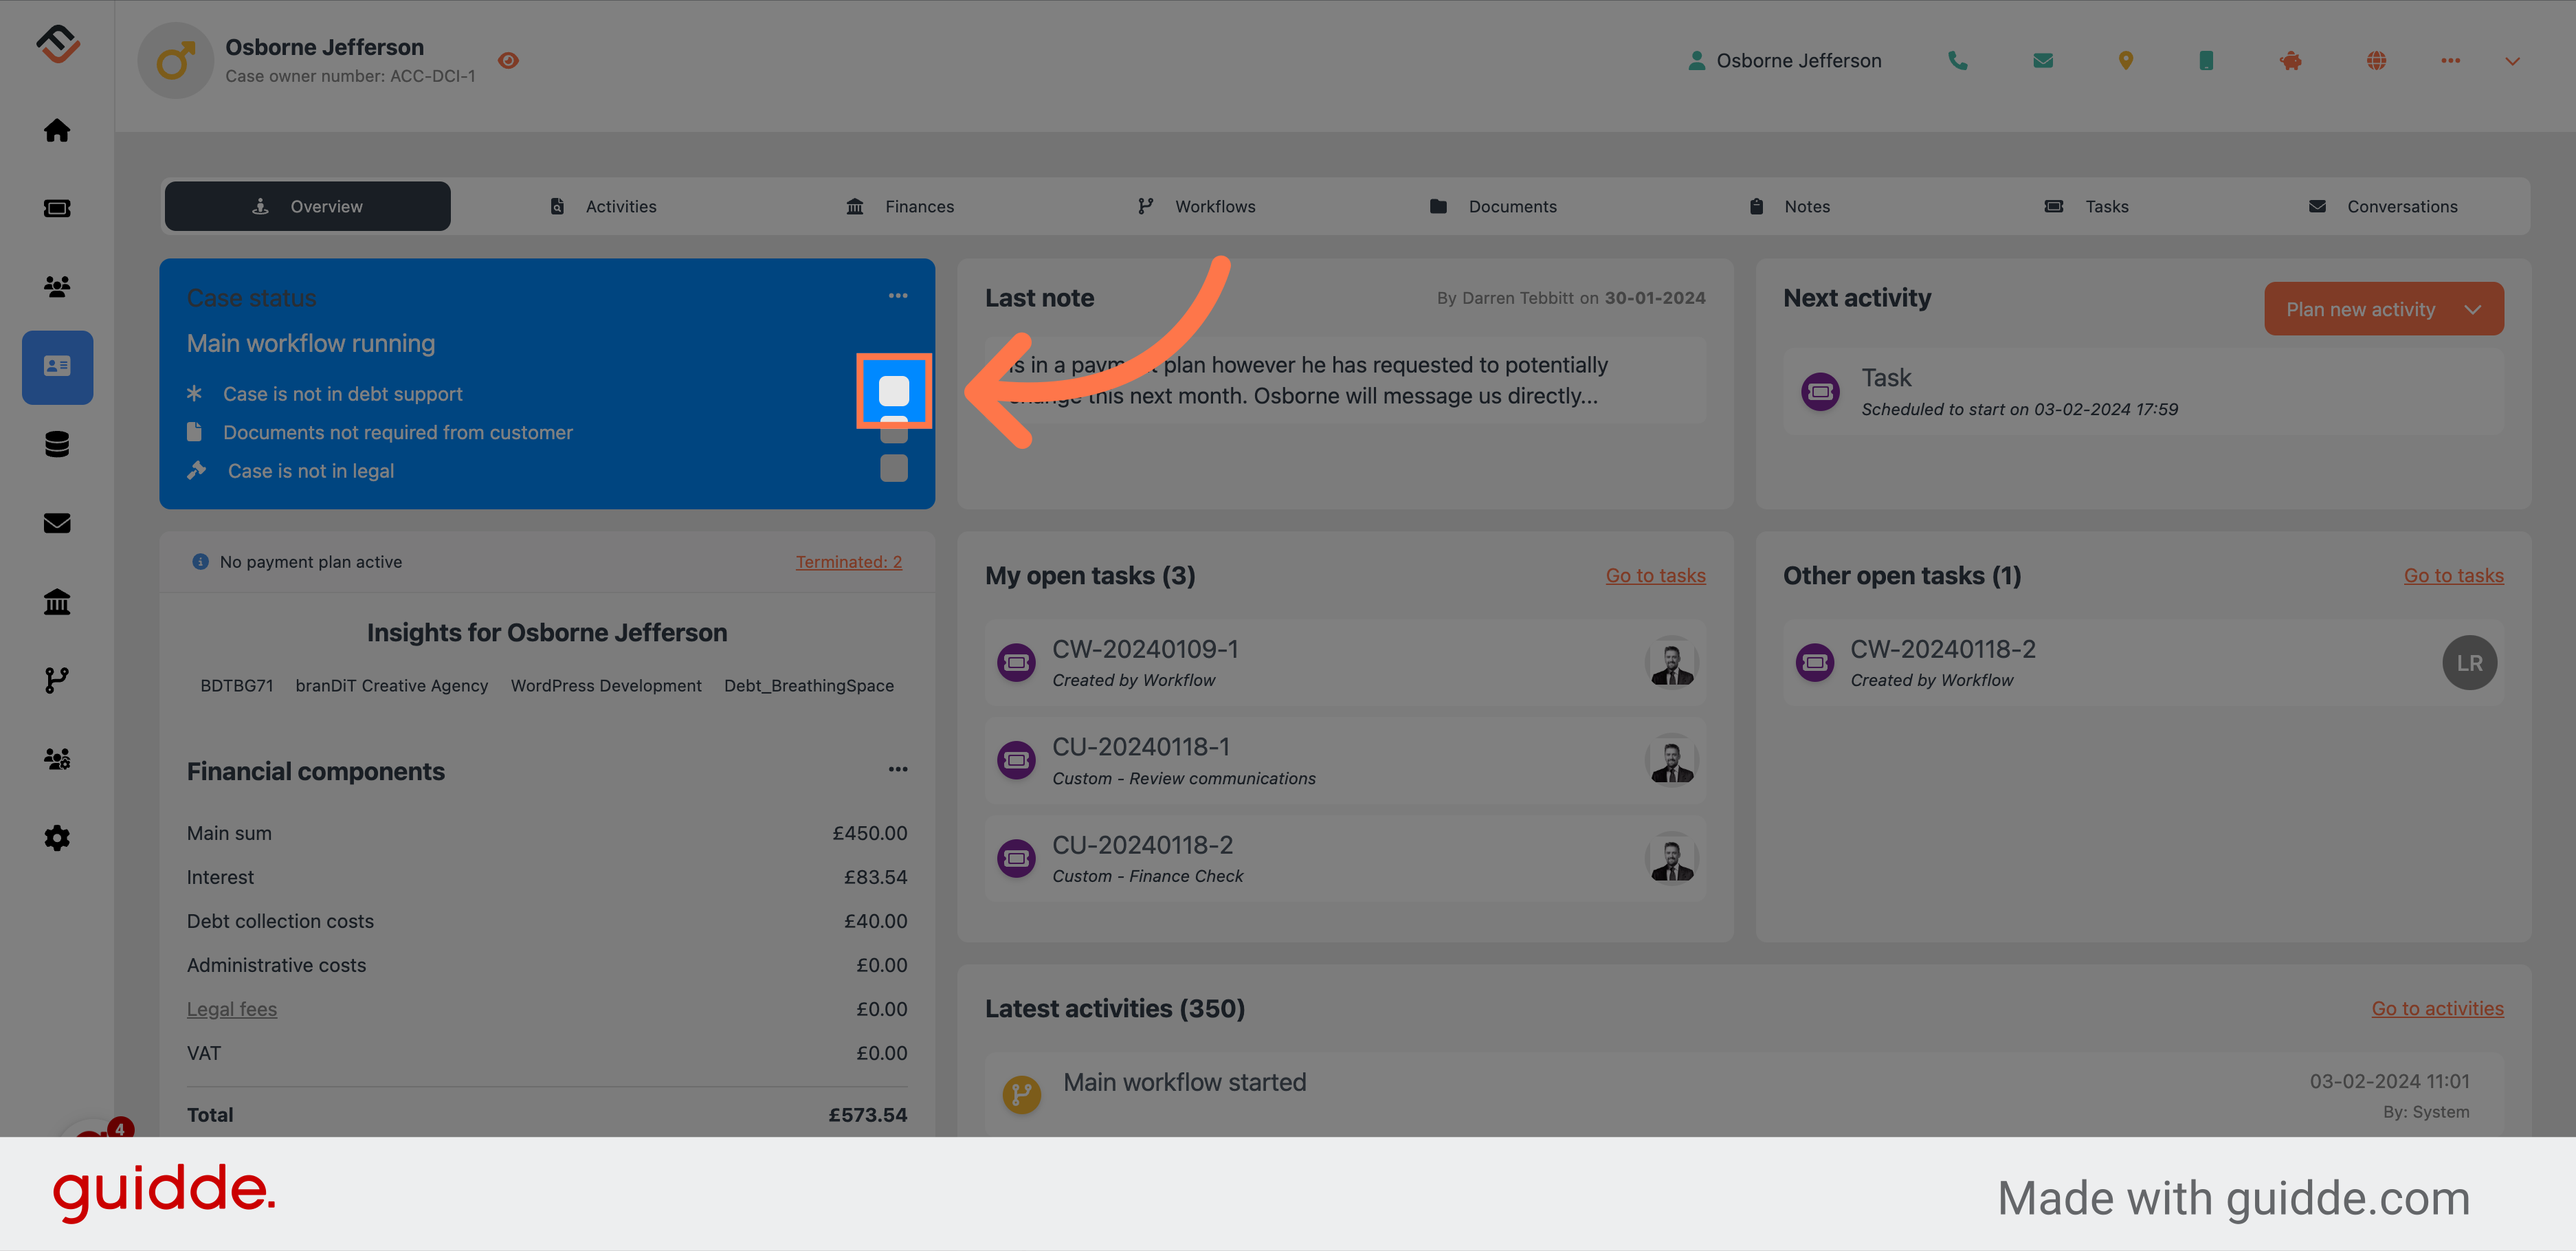Open the settings gear sidebar icon
This screenshot has width=2576, height=1251.
58,839
